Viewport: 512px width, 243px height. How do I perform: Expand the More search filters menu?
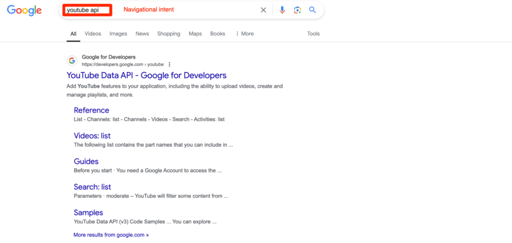coord(244,33)
